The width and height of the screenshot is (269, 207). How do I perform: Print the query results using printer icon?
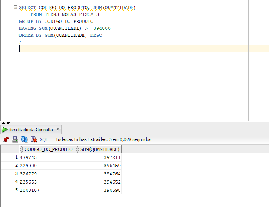pyautogui.click(x=15, y=139)
